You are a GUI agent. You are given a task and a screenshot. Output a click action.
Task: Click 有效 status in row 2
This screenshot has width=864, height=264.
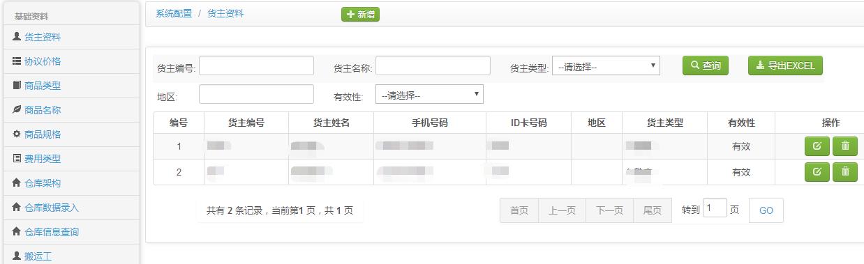point(741,172)
